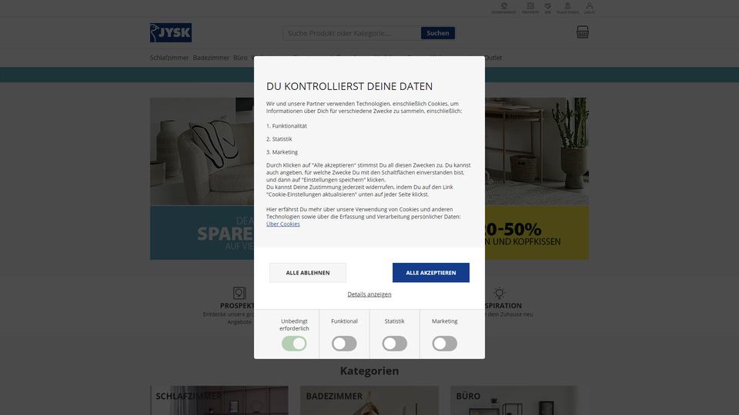Click the '3. Marketing' list item

point(282,152)
